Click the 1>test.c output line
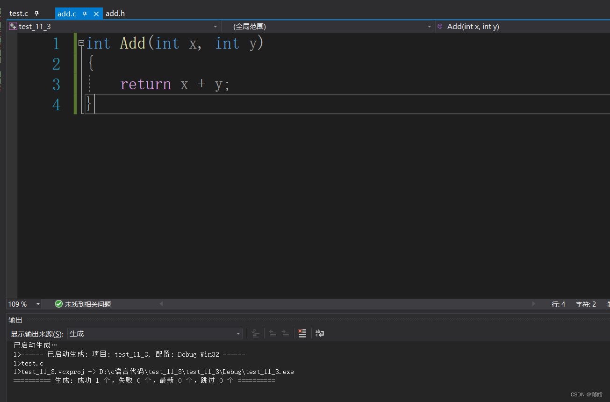 (29, 363)
